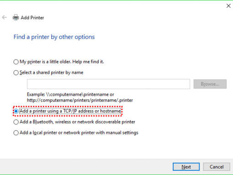
Task: Click 'Add a Bluetooth, wireless' option label text
Action: (x=78, y=122)
